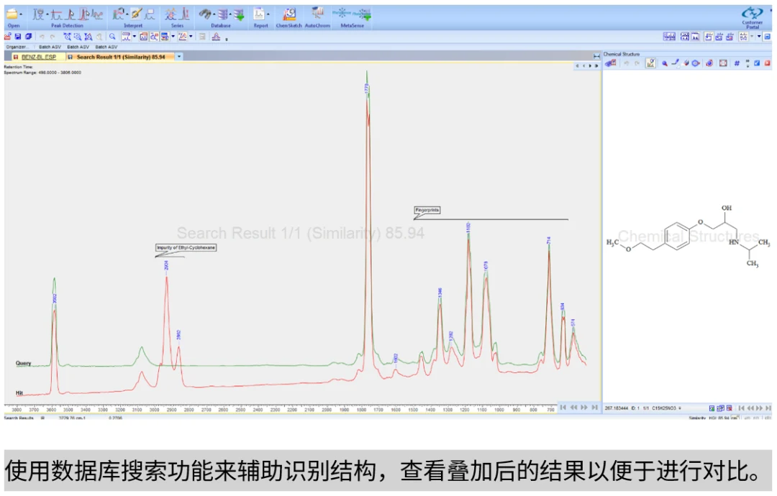Click the magnifier Zoom icon
777x496 pixels.
(112, 37)
